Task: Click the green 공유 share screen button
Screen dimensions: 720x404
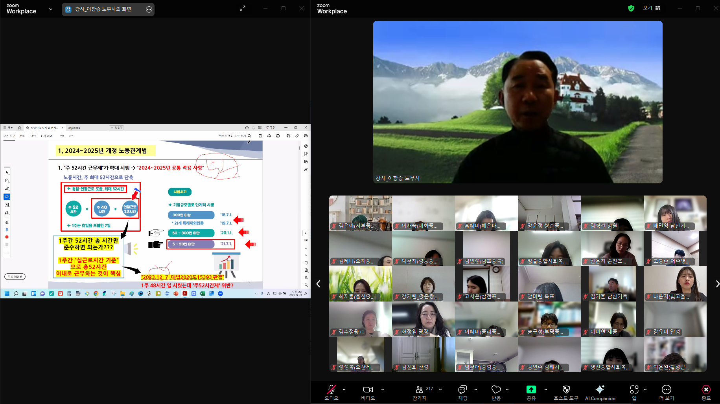Action: (x=531, y=392)
